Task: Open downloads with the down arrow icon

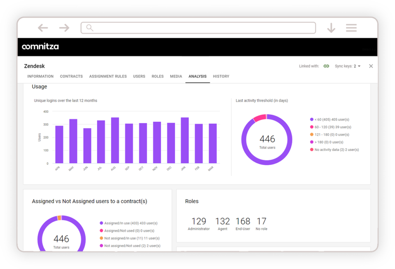Action: coord(331,28)
